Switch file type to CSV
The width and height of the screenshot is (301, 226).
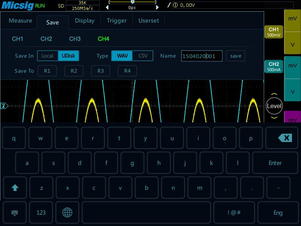(143, 56)
